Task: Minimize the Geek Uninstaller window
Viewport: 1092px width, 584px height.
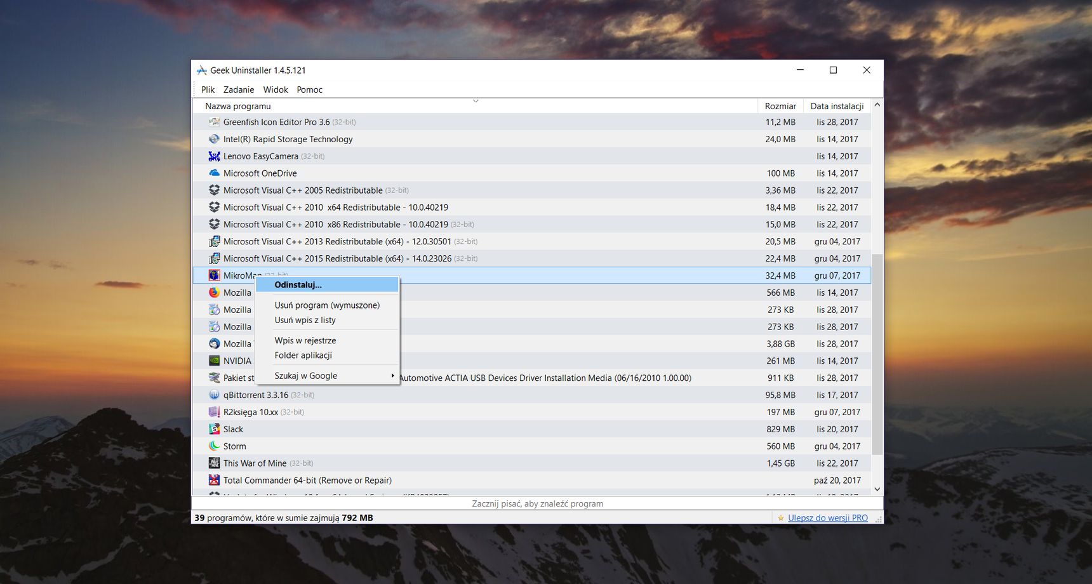Action: point(800,70)
